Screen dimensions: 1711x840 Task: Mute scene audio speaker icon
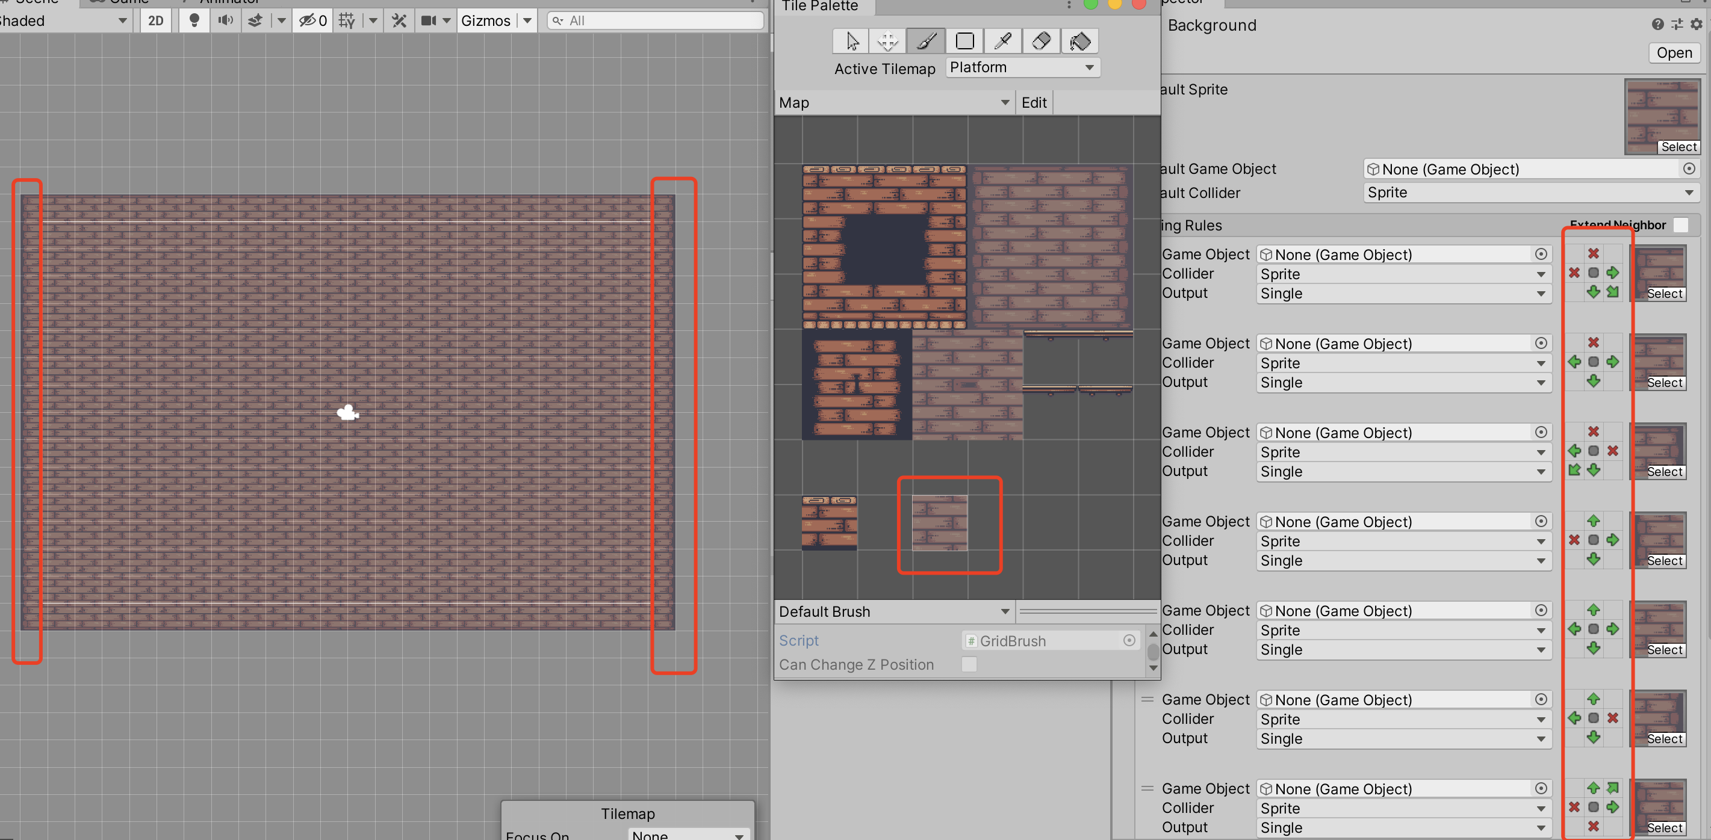point(226,20)
